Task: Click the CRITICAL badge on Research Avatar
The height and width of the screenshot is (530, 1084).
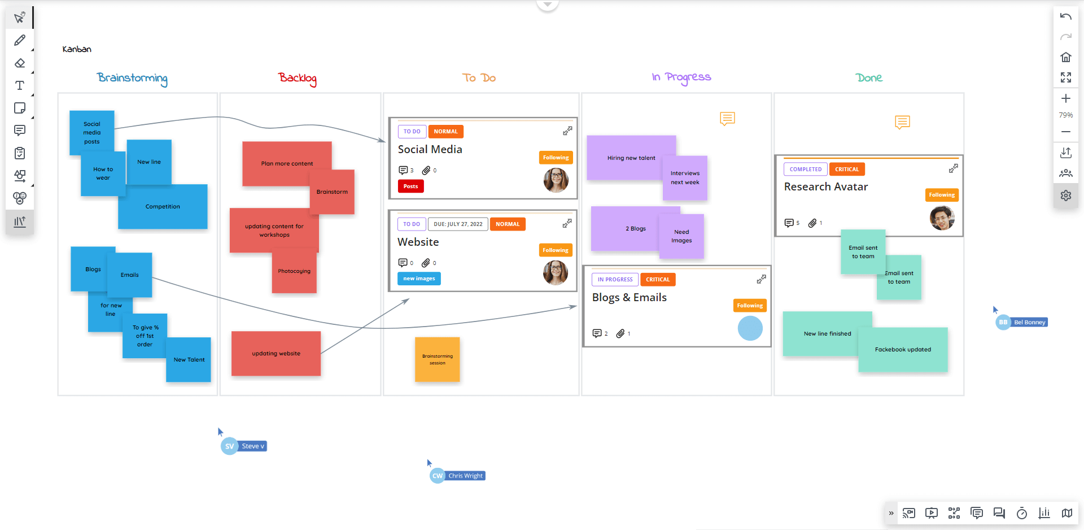Action: pyautogui.click(x=847, y=169)
